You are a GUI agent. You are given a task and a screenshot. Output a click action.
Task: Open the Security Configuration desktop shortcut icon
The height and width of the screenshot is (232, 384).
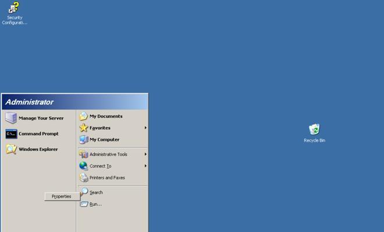pos(14,8)
